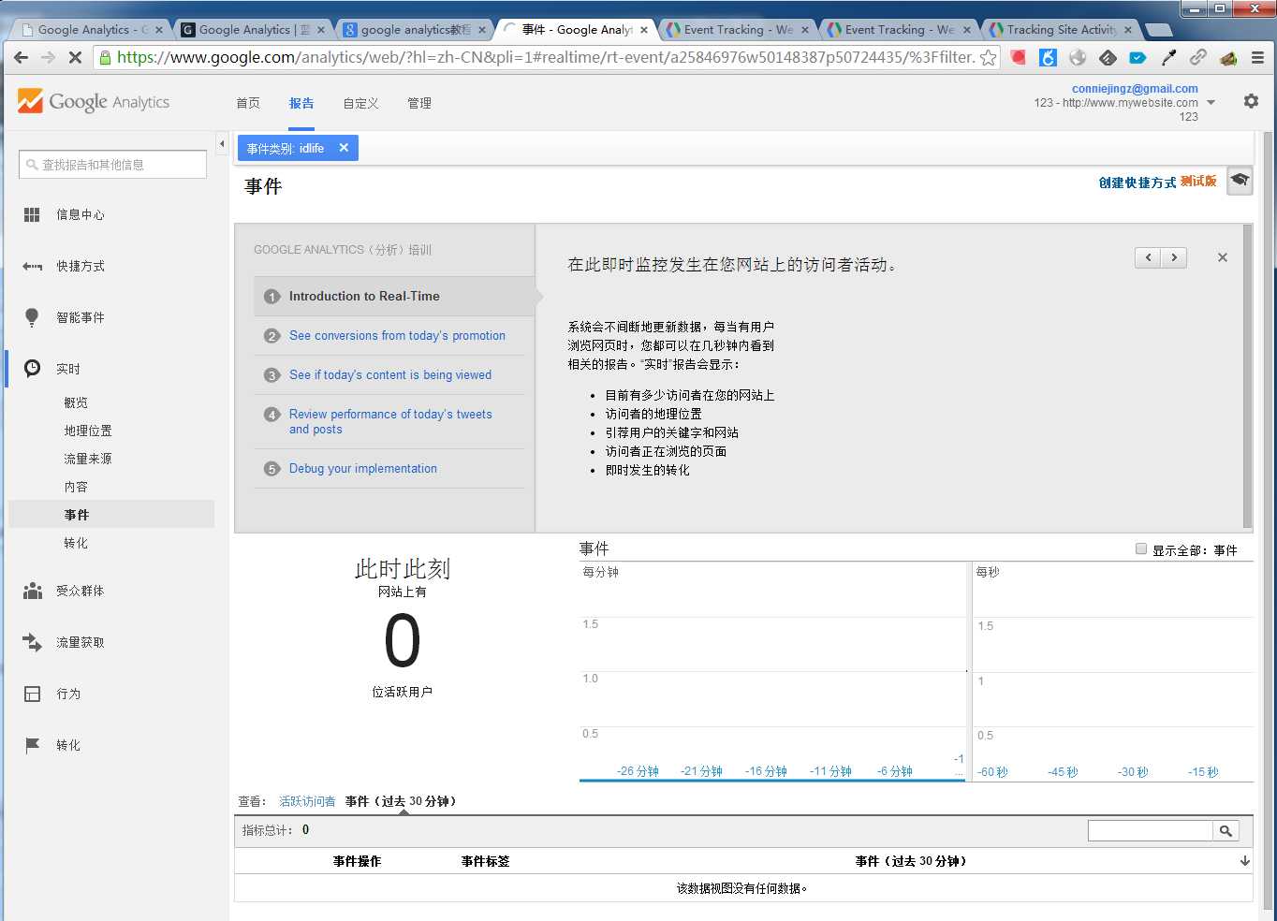1277x921 pixels.
Task: Collapse the left sidebar arrow
Action: click(222, 144)
